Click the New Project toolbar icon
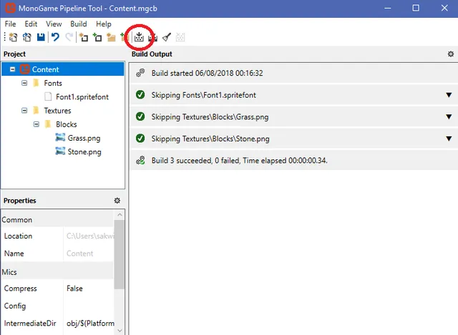 13,37
